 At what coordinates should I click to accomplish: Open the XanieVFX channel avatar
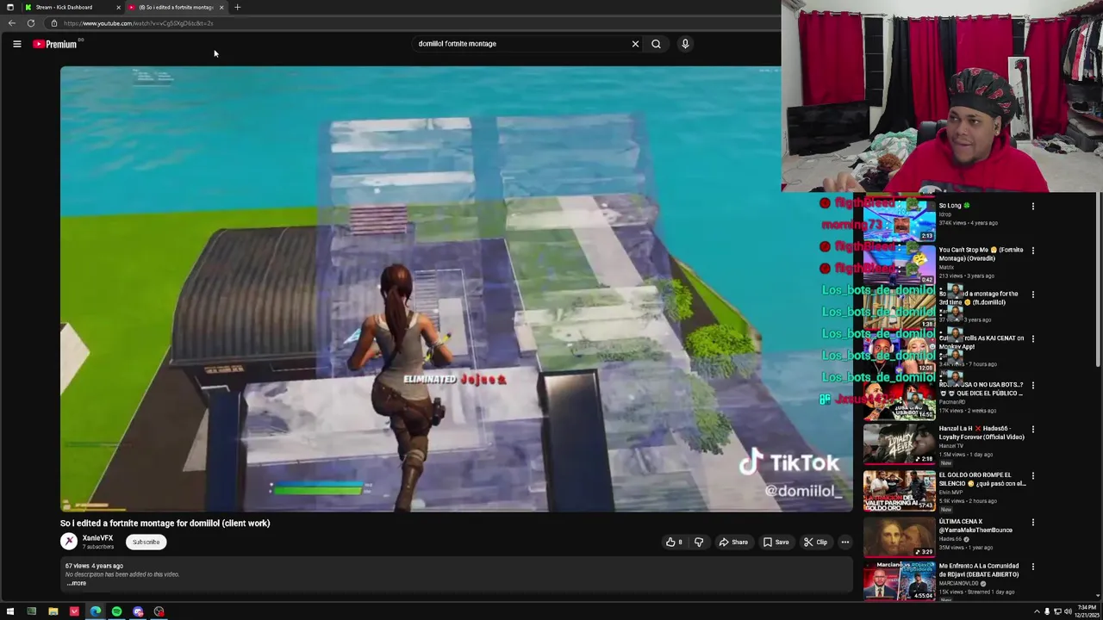[69, 542]
